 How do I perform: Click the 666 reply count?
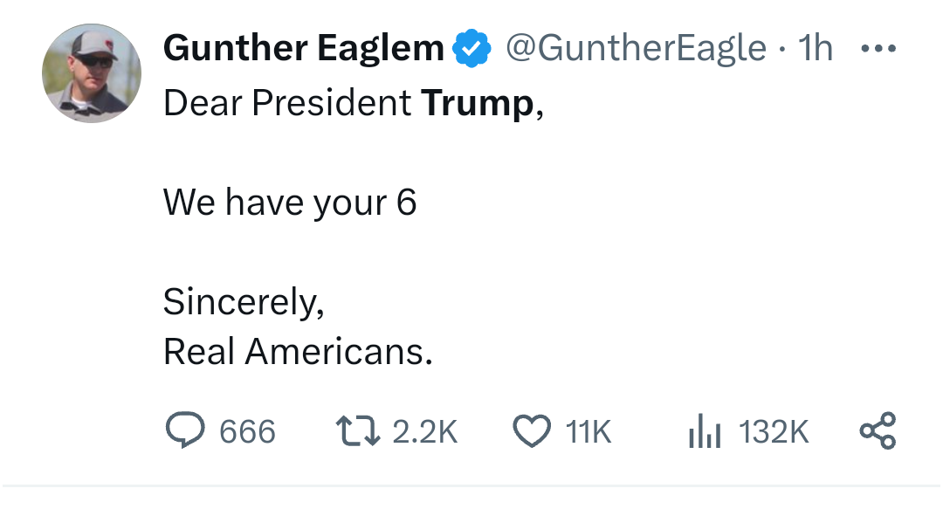(247, 432)
